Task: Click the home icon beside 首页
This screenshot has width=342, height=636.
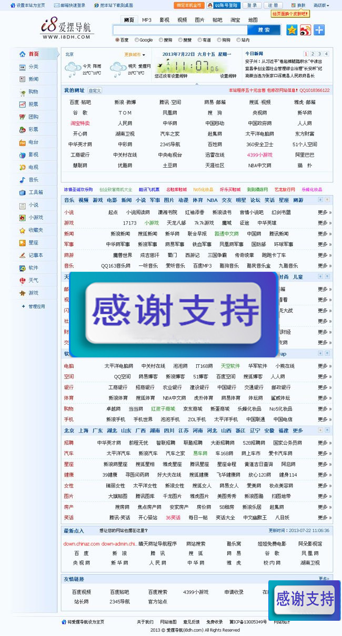Action: 22,54
